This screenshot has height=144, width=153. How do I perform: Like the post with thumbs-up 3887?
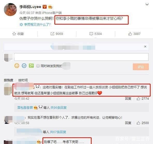[134, 34]
